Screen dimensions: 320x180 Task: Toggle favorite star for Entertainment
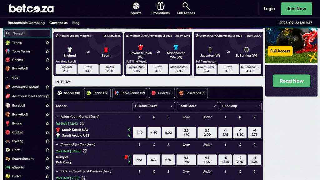[x=47, y=159]
